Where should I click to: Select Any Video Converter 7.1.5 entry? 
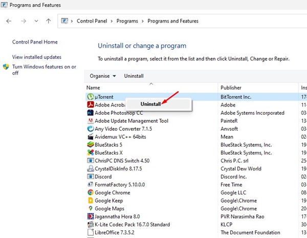coord(123,128)
